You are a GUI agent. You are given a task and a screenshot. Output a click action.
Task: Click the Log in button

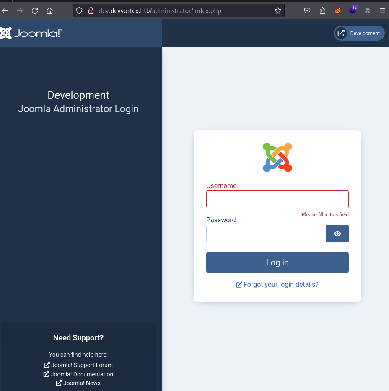[277, 262]
